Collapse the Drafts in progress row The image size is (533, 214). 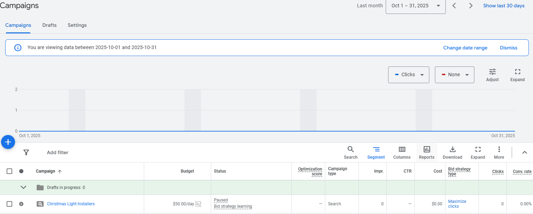23,188
